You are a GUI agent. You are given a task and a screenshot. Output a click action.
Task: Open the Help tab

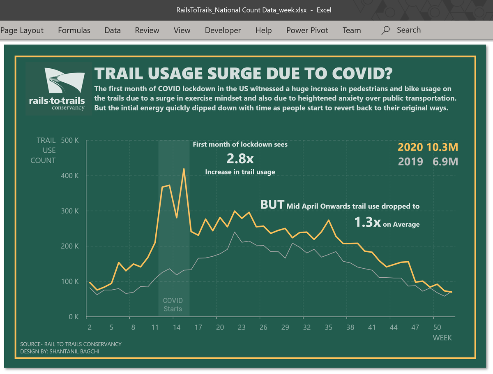pyautogui.click(x=263, y=30)
